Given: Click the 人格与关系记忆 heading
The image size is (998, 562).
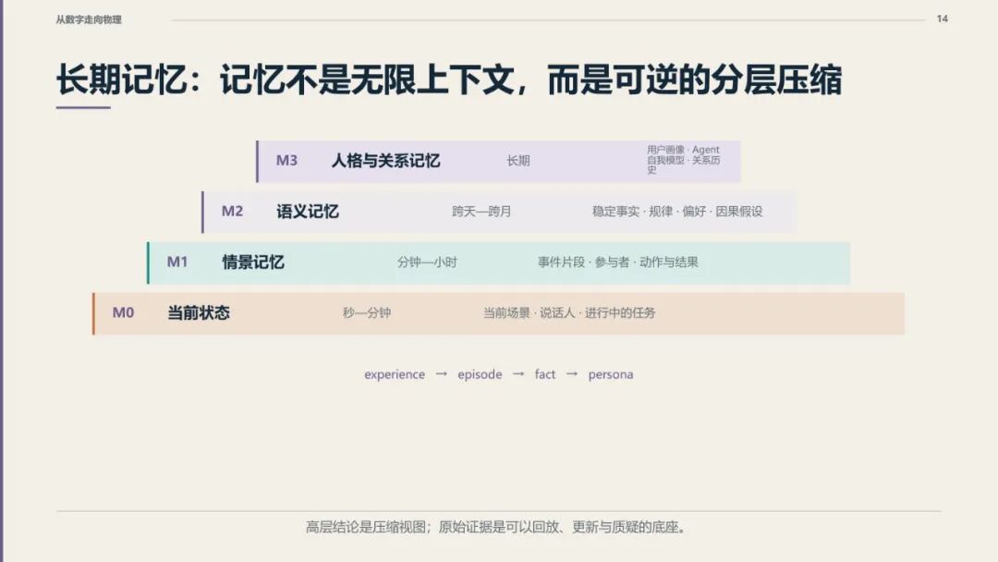Looking at the screenshot, I should pyautogui.click(x=385, y=161).
